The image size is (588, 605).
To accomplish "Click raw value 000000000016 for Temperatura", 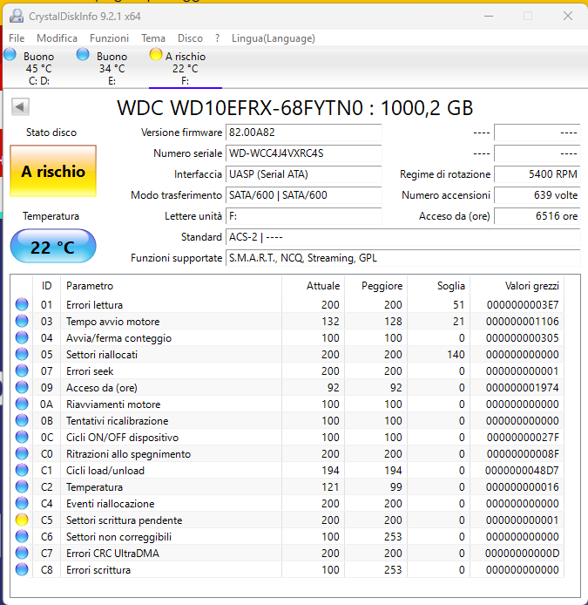I will pos(522,487).
